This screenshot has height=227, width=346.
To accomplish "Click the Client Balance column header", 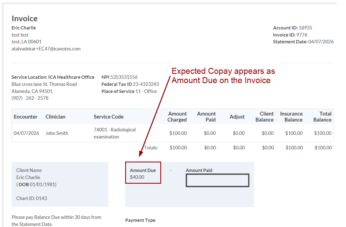I will (x=264, y=117).
